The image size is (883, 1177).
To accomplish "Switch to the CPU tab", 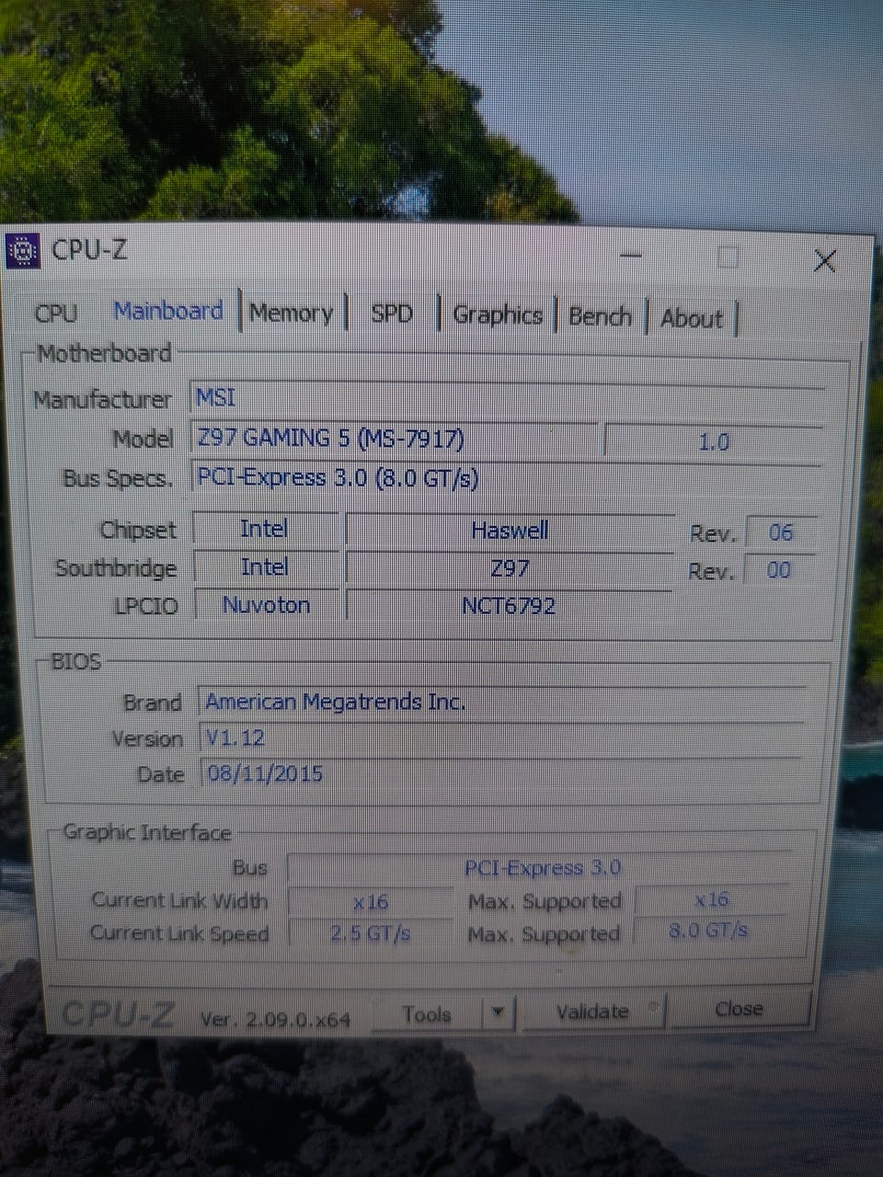I will 56,313.
